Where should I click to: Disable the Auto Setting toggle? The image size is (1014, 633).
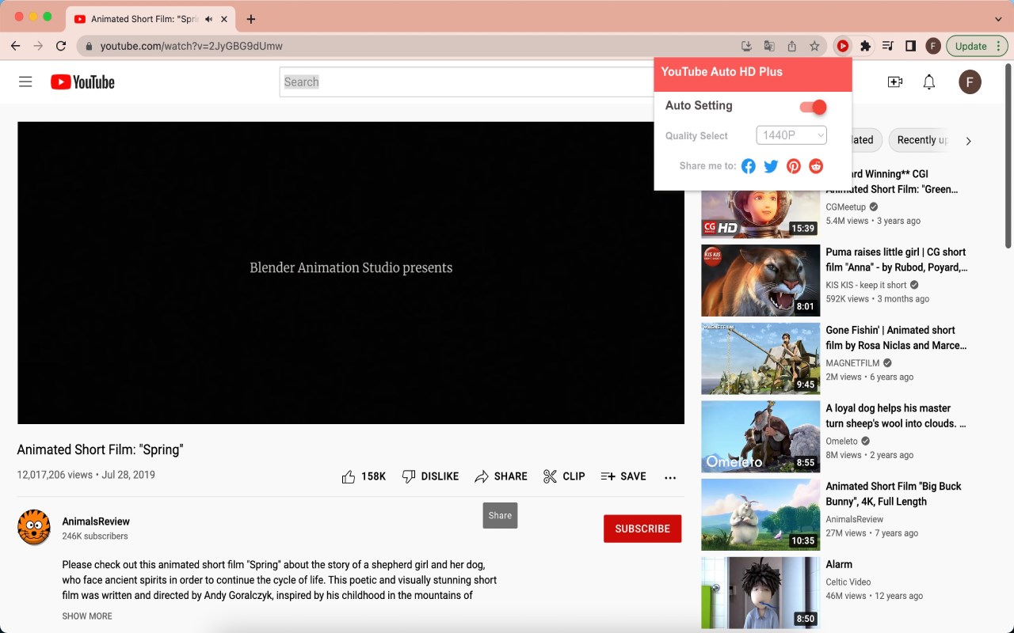click(813, 107)
